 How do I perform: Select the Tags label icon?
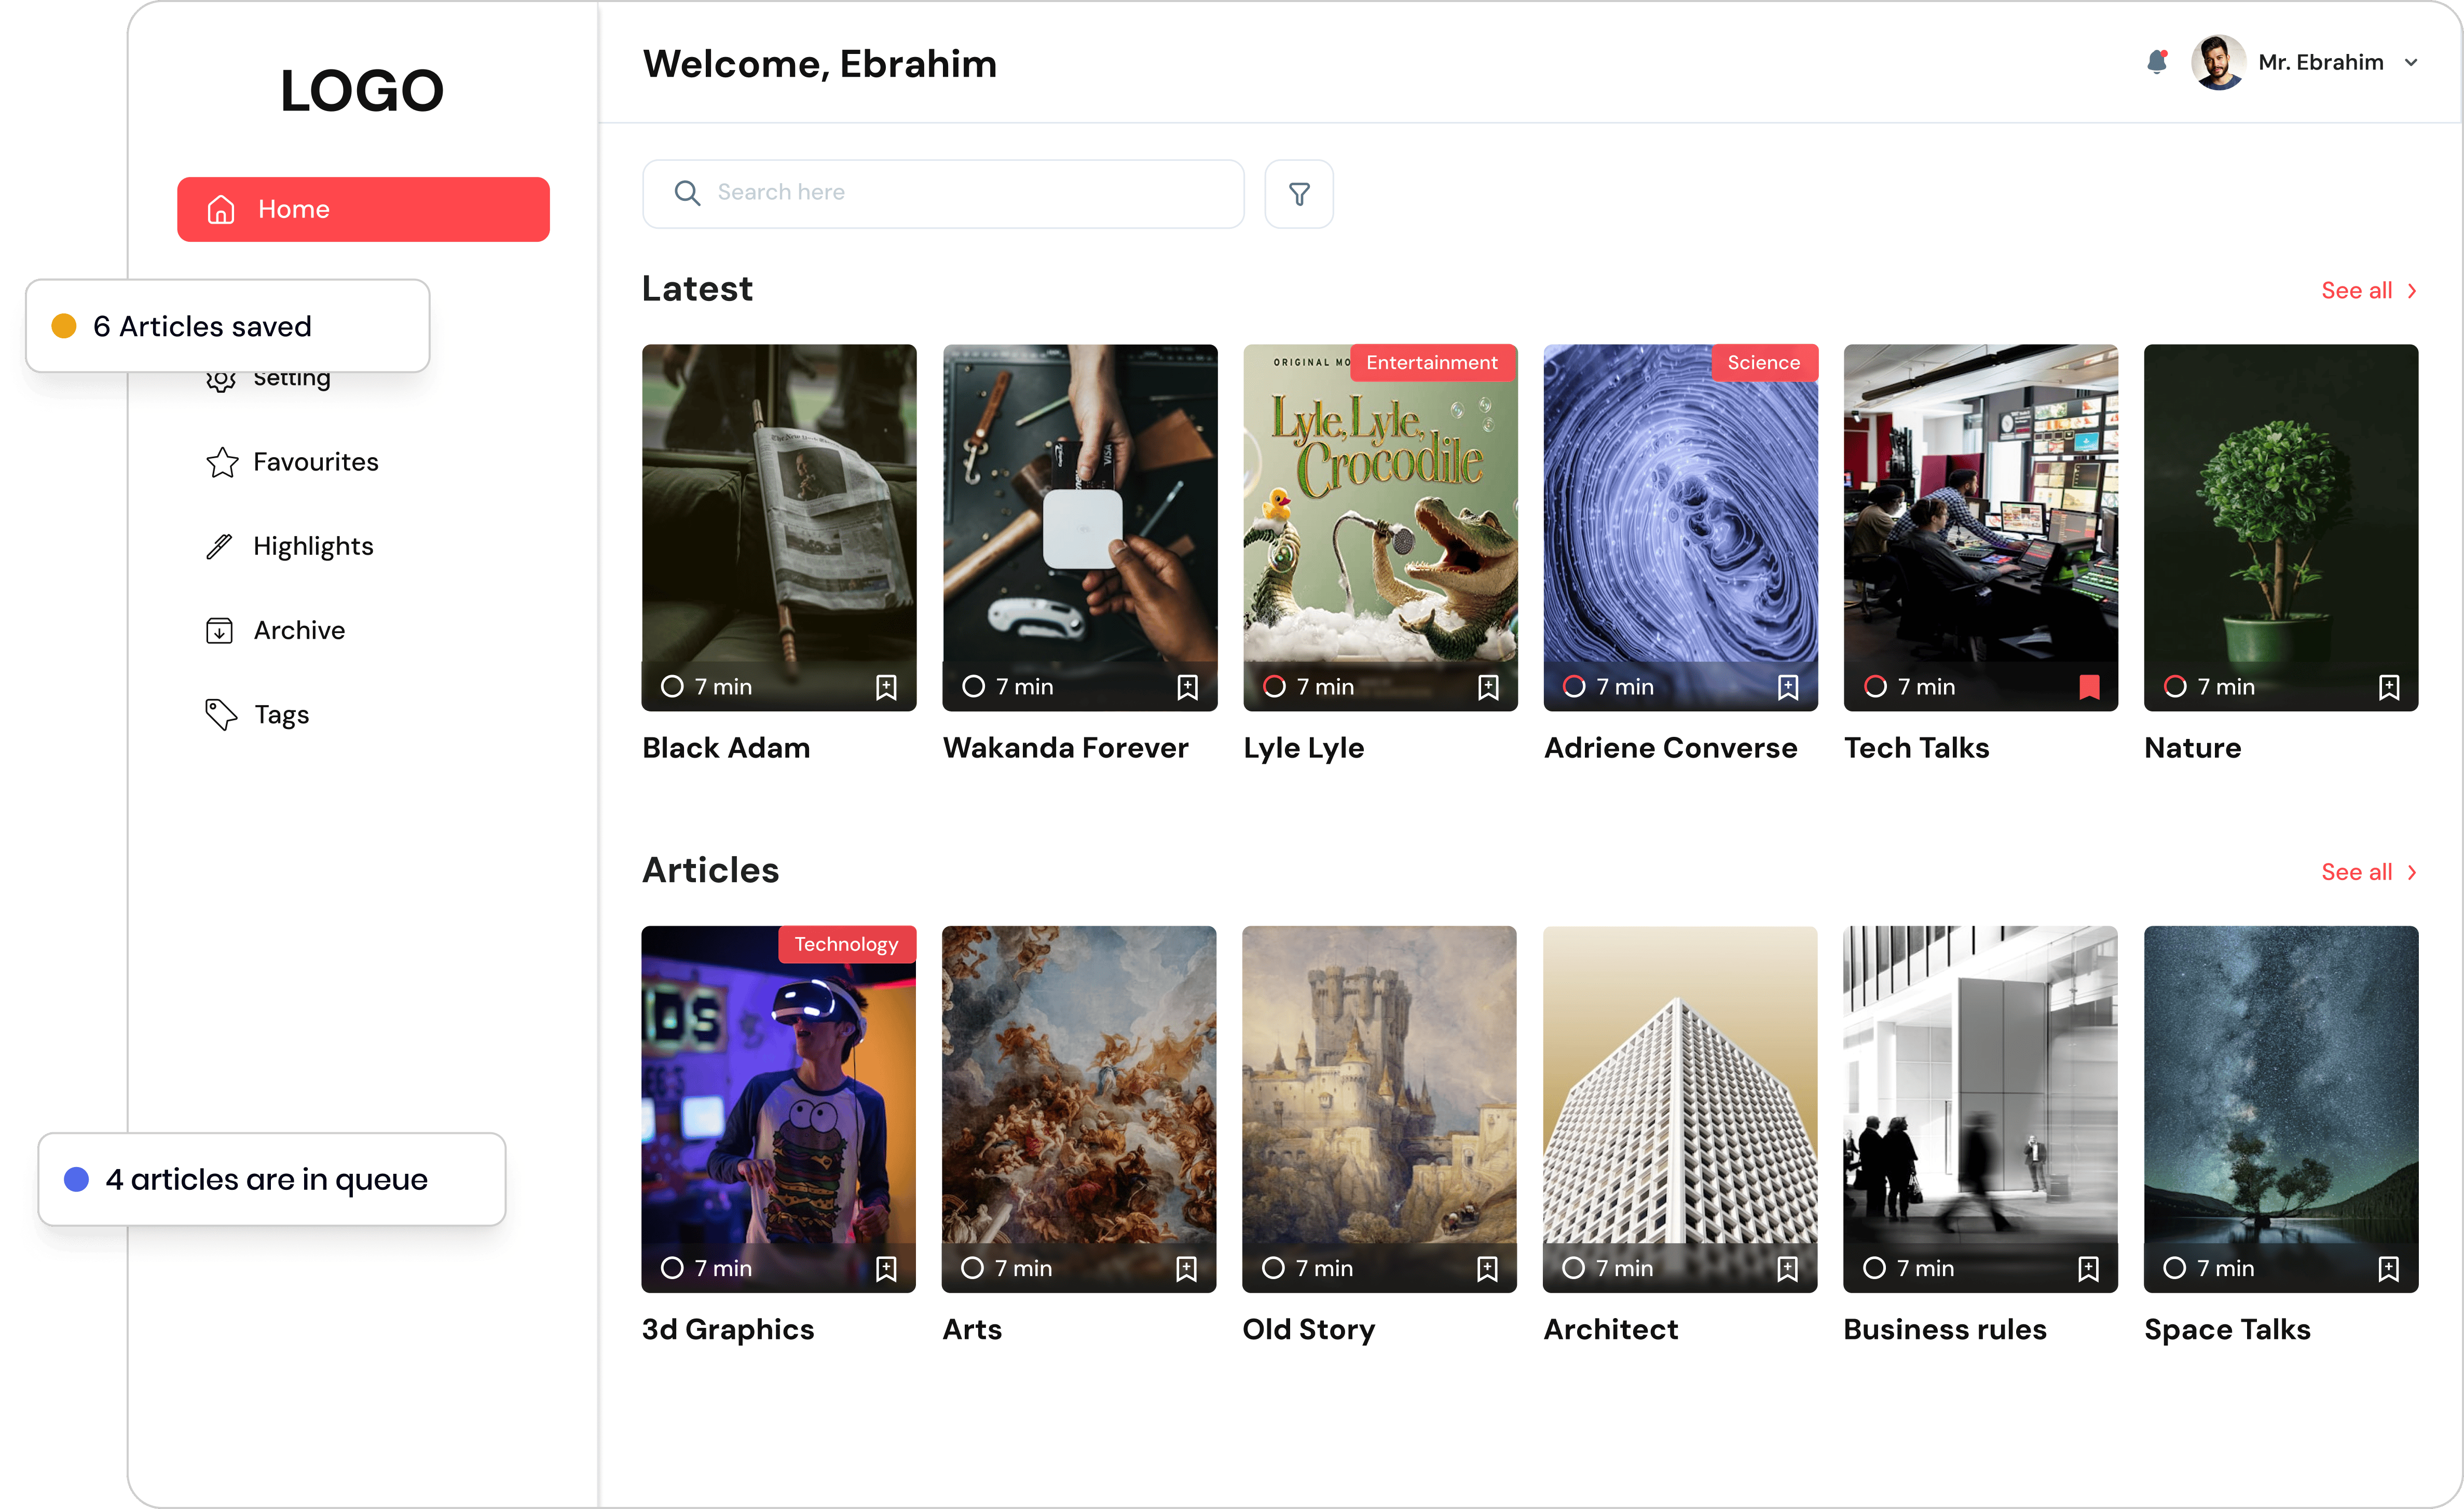click(221, 713)
